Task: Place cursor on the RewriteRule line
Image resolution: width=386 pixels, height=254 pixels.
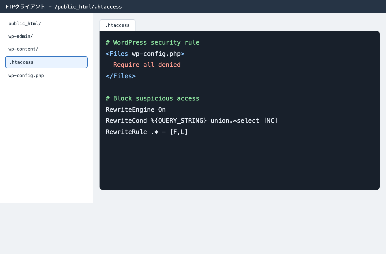Action: point(147,132)
